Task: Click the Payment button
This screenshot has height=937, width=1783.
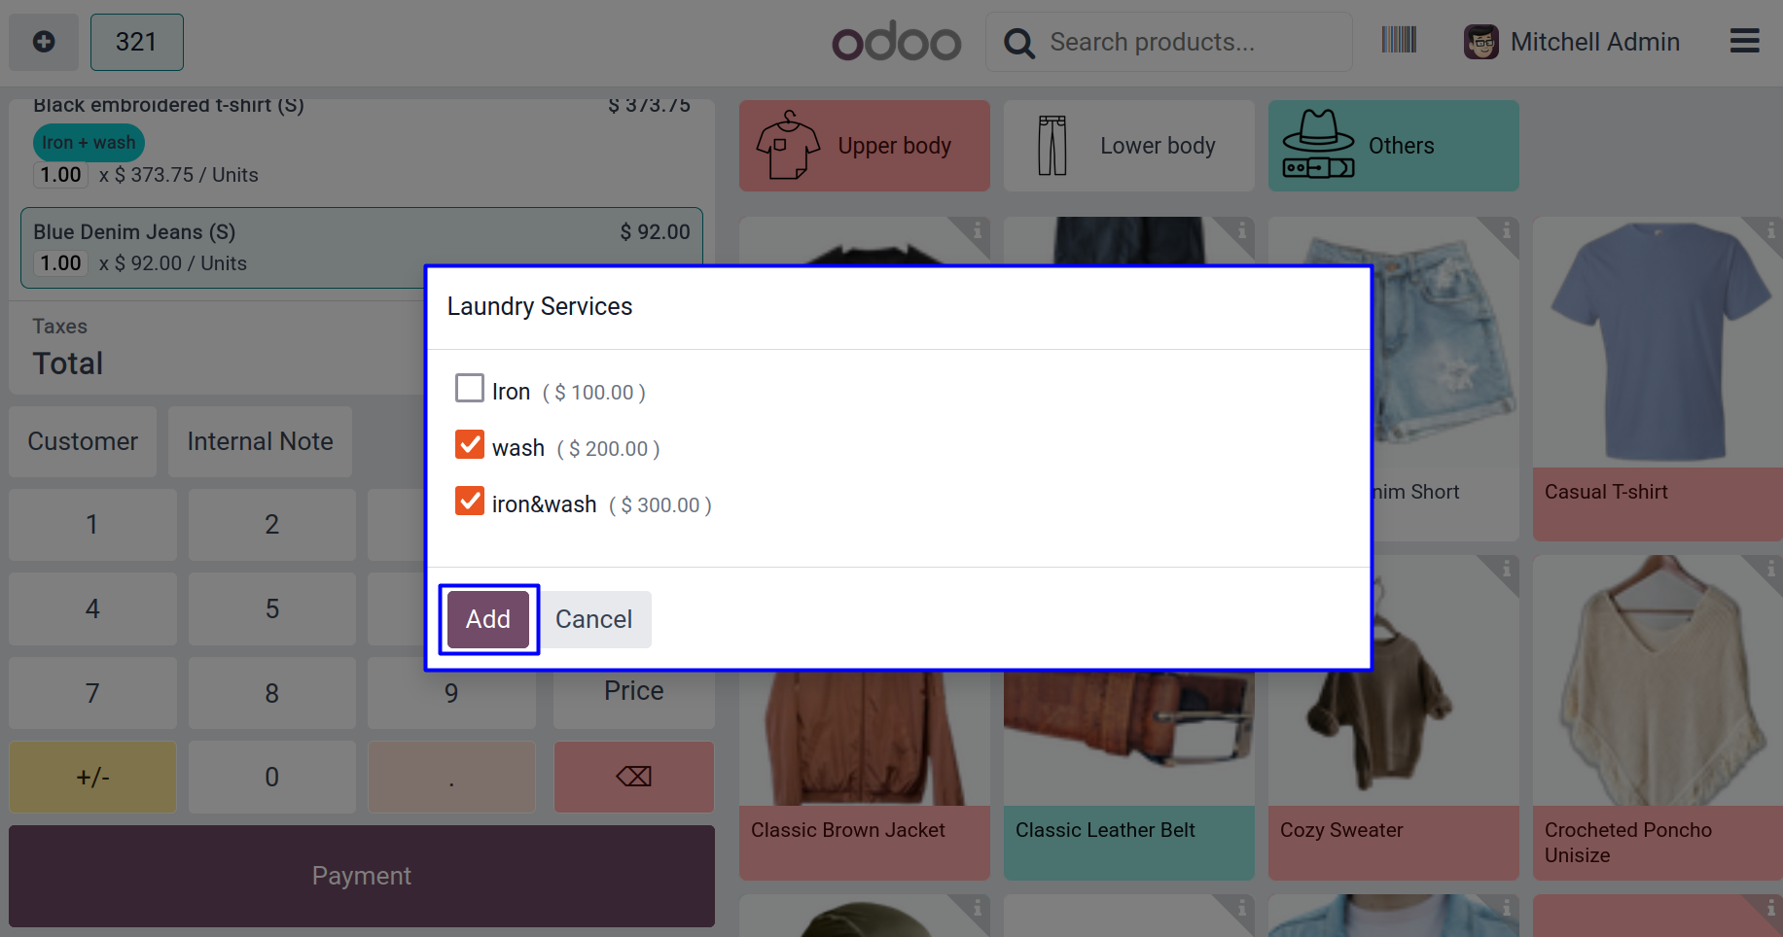Action: click(x=361, y=876)
